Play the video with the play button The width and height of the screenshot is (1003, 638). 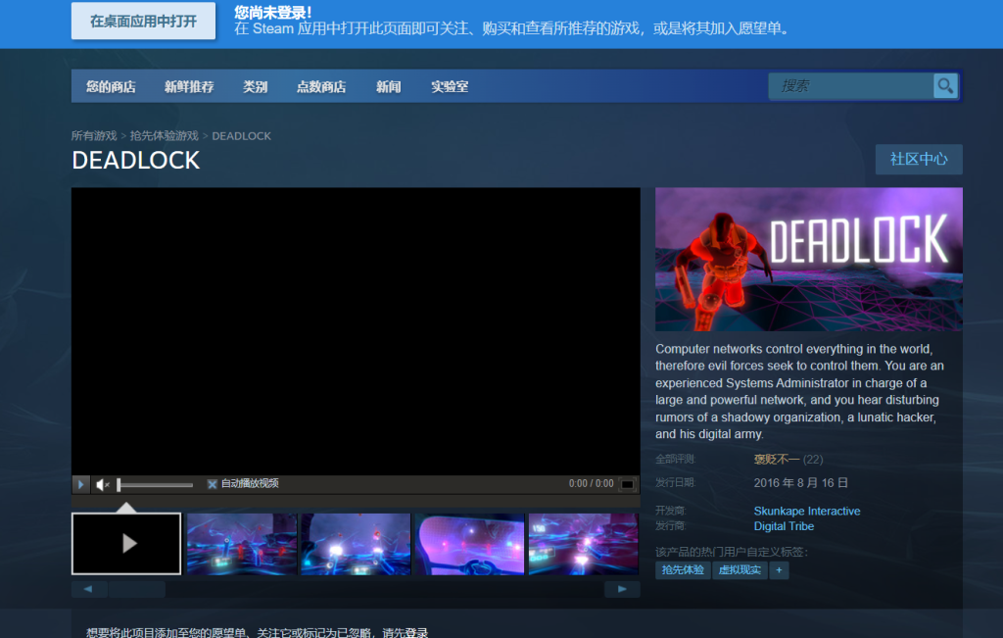80,484
